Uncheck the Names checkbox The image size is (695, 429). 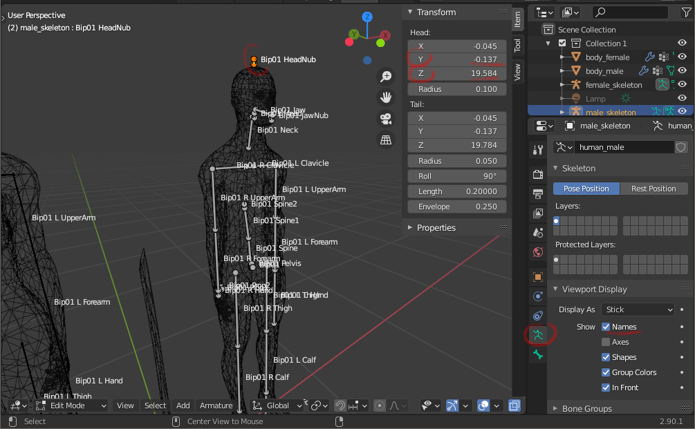coord(606,327)
